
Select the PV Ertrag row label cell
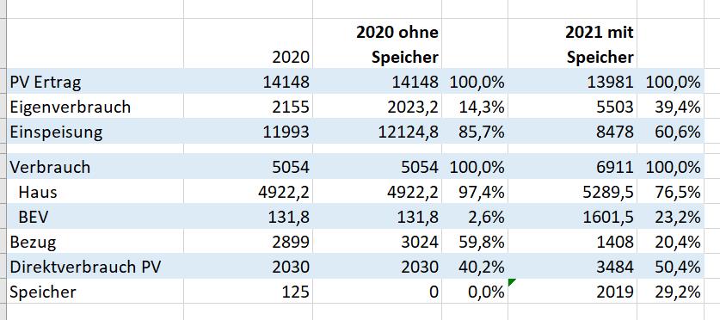(x=95, y=82)
